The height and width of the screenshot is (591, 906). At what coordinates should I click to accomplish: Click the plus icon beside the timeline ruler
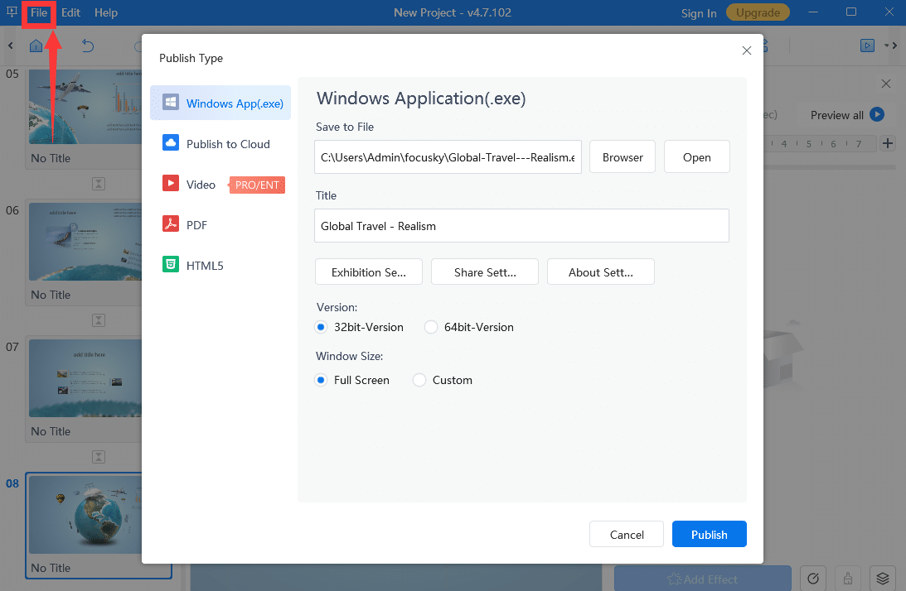pos(888,144)
